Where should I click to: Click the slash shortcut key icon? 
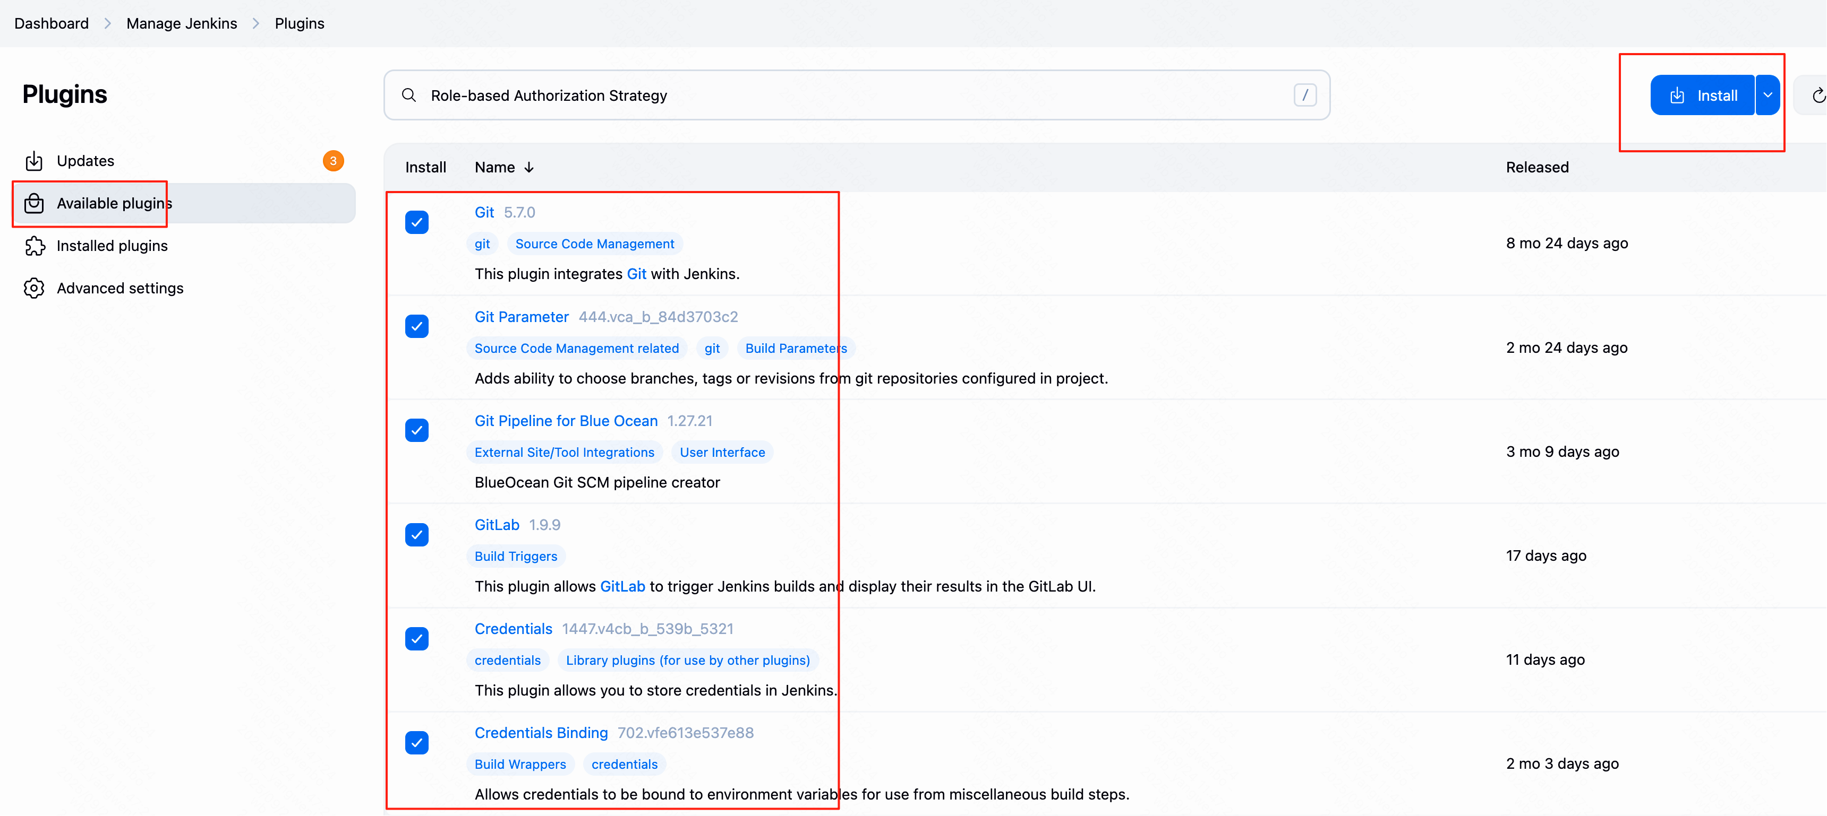point(1304,96)
